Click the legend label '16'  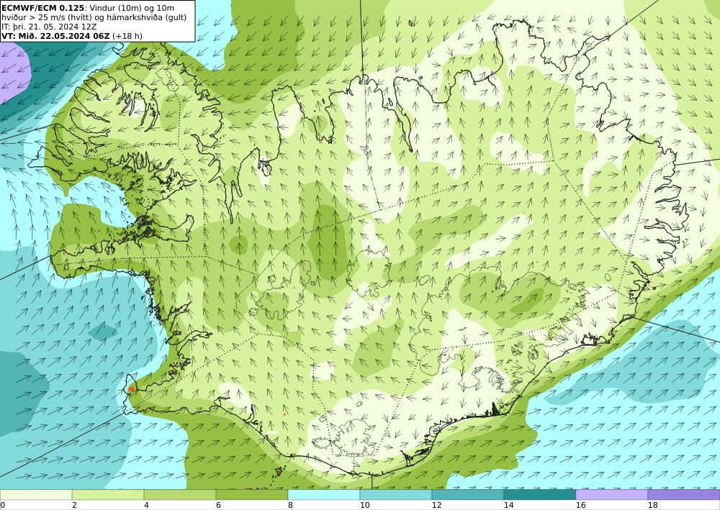pyautogui.click(x=581, y=505)
